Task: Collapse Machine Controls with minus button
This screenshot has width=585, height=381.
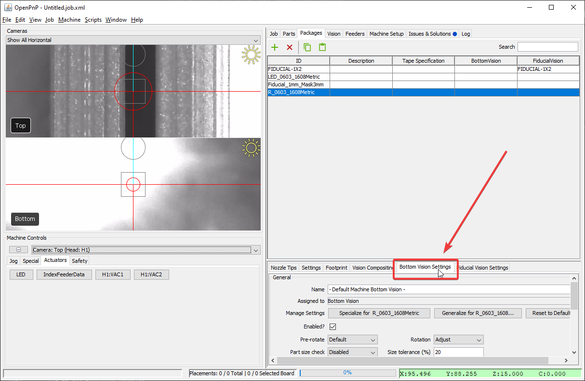Action: 18,250
